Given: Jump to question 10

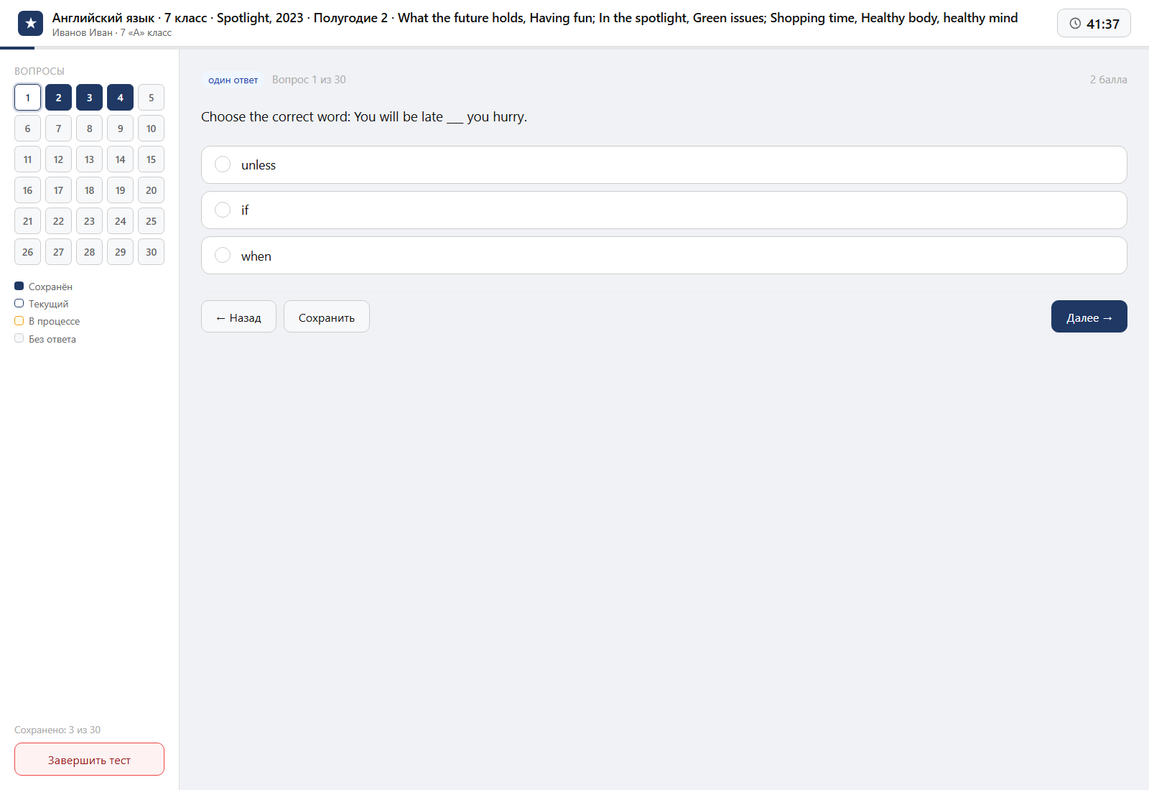Looking at the screenshot, I should [151, 129].
